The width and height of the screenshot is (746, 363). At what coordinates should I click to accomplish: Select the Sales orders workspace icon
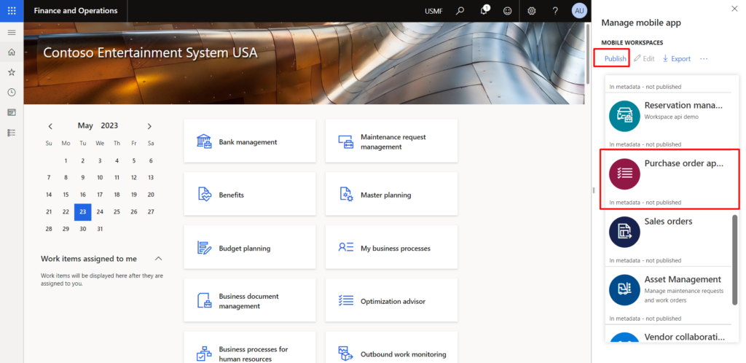click(x=624, y=233)
